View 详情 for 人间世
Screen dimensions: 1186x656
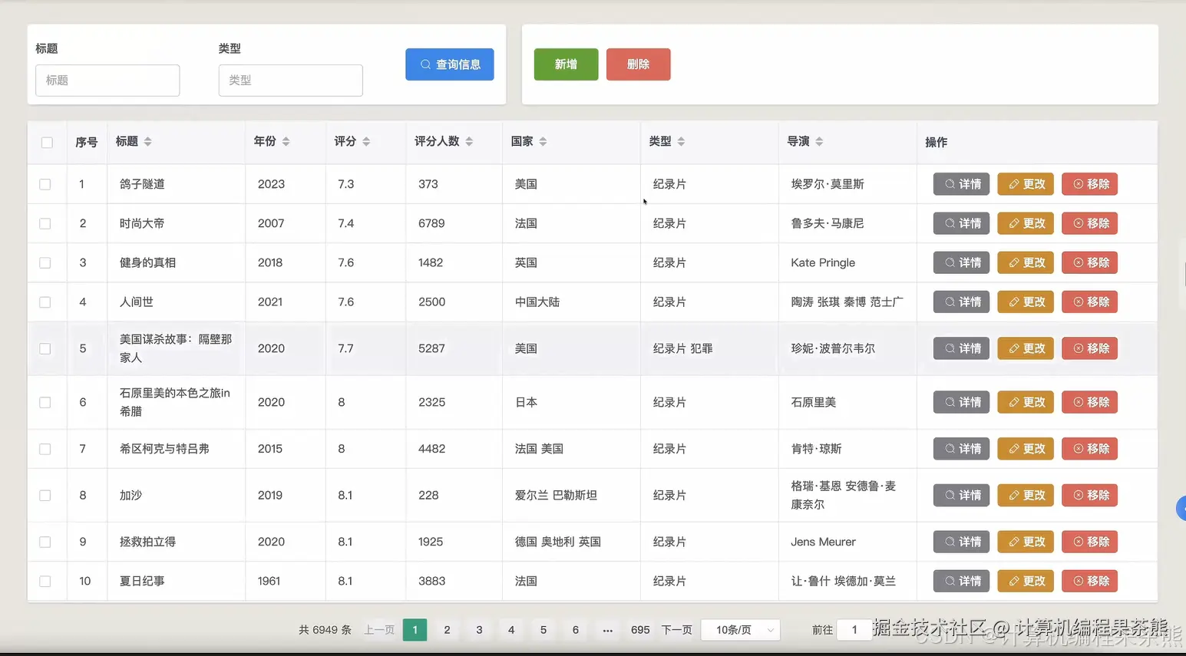[961, 302]
